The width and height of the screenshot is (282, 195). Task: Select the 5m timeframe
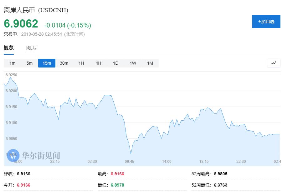pyautogui.click(x=29, y=63)
